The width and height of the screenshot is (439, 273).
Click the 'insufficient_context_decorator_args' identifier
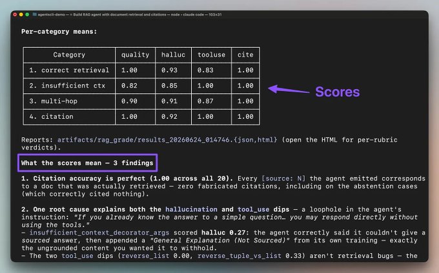pos(99,233)
